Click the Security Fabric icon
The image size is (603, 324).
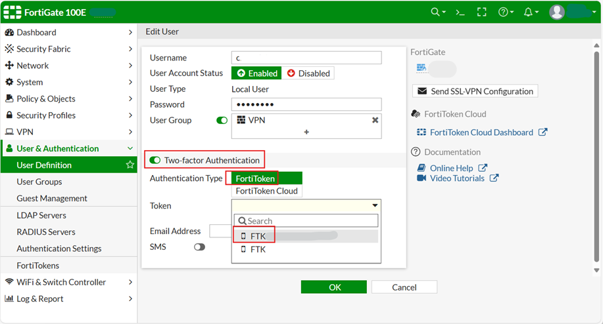9,49
